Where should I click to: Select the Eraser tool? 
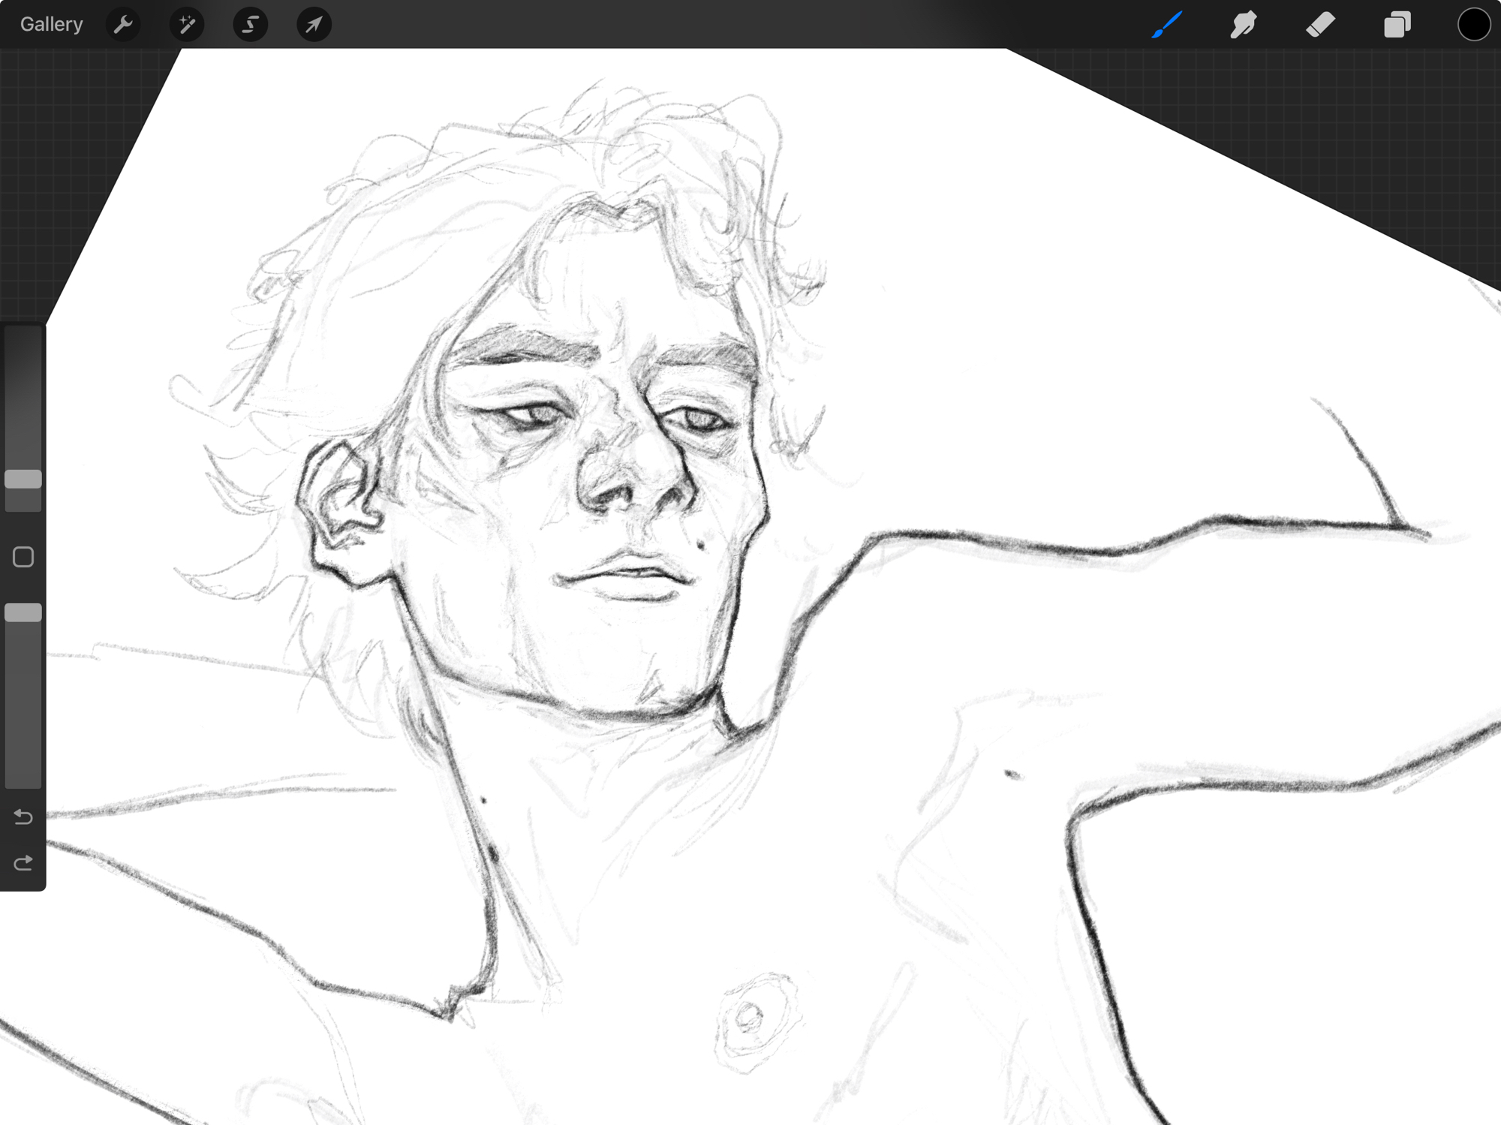pos(1320,25)
